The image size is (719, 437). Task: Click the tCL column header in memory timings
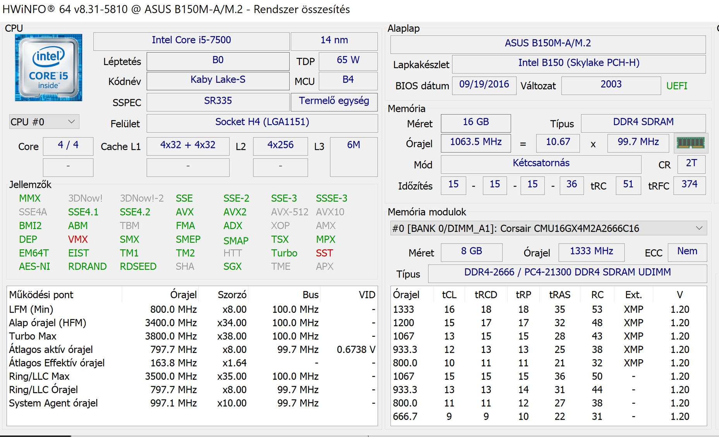(x=449, y=295)
